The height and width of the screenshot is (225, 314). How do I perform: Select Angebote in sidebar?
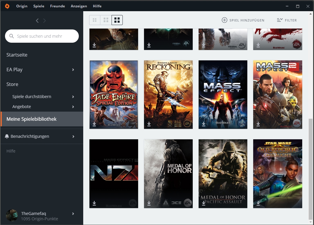[22, 107]
